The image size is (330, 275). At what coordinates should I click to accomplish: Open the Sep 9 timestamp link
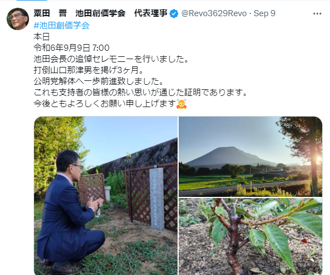pos(264,13)
